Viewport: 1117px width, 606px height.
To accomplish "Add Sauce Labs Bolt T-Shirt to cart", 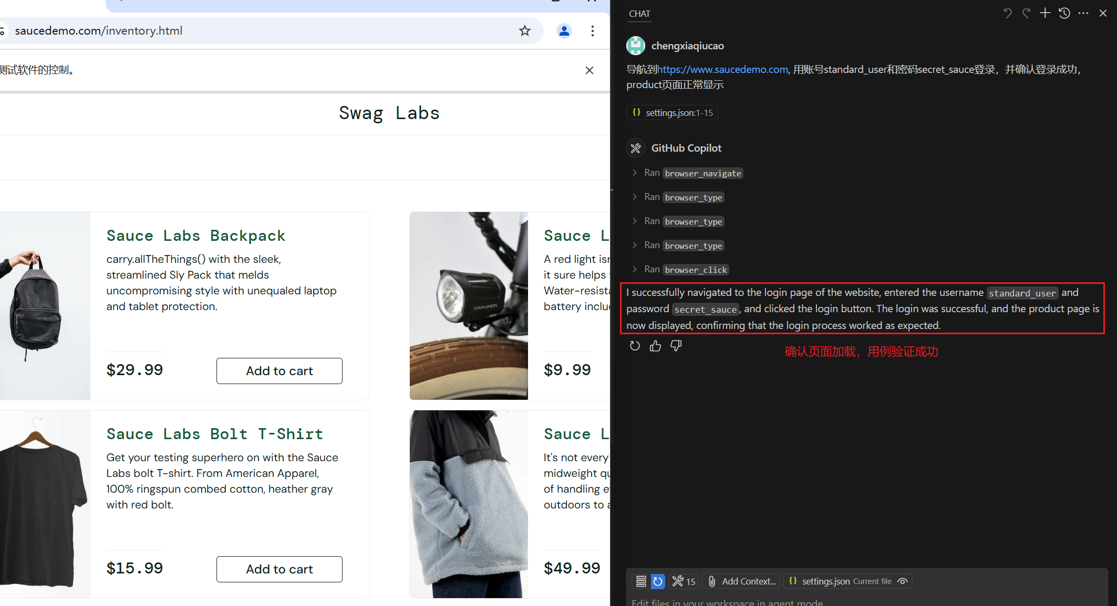I will [x=279, y=569].
